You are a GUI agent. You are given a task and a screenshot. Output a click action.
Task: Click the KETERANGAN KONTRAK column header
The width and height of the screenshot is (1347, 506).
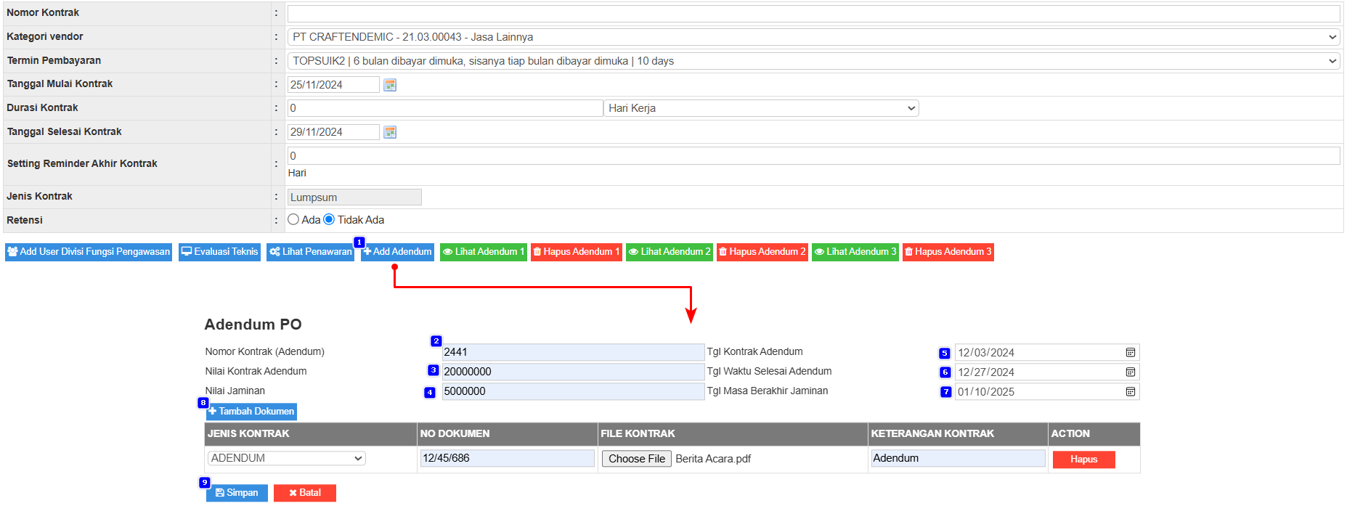[958, 433]
